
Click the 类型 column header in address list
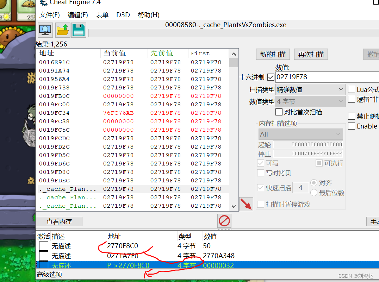[185, 236]
